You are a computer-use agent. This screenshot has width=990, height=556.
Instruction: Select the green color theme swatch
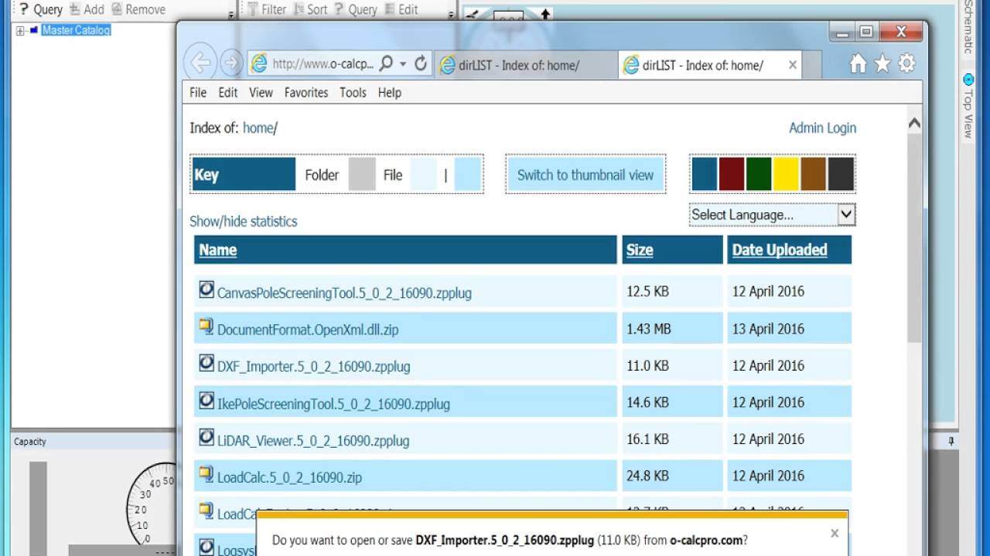759,174
